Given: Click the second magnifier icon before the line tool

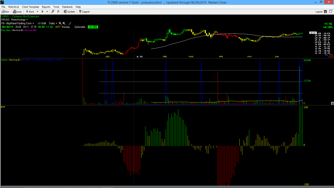Looking at the screenshot, I should click(x=64, y=23).
